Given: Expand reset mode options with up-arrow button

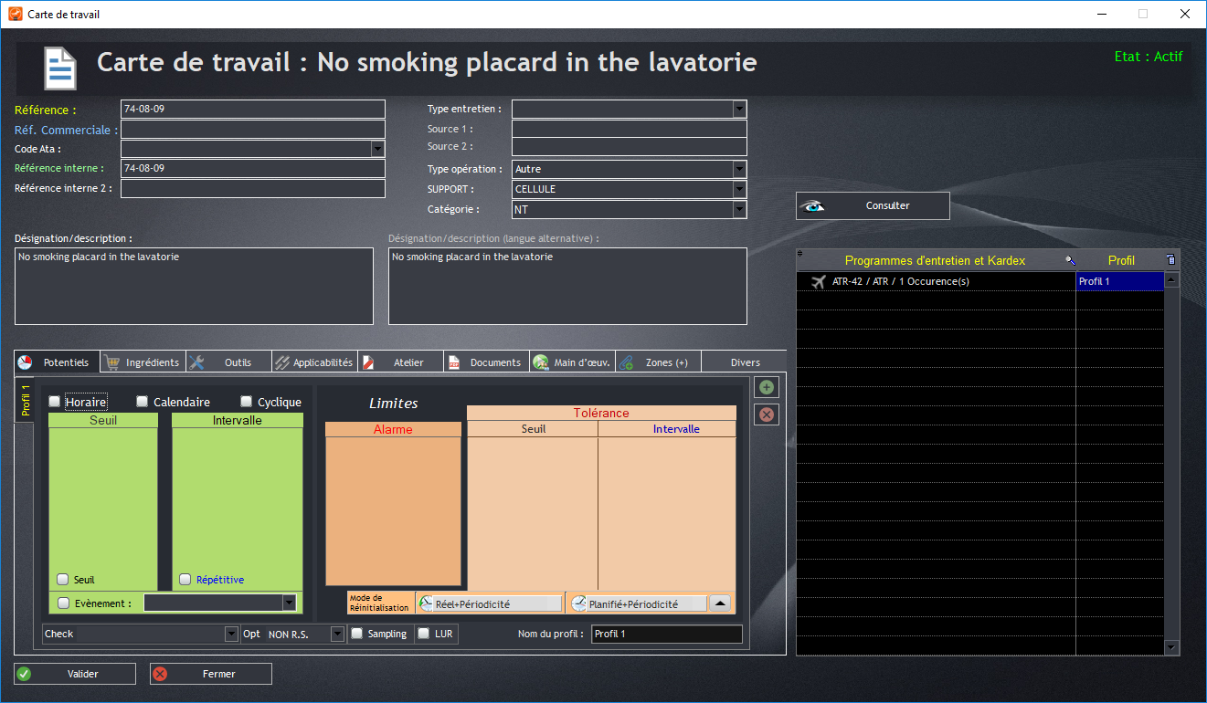Looking at the screenshot, I should coord(720,603).
